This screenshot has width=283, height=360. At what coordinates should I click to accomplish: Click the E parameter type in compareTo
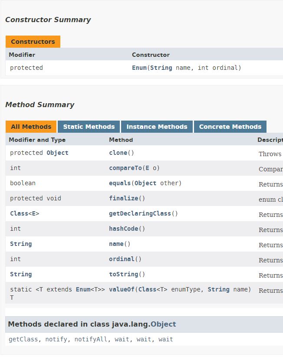click(147, 168)
